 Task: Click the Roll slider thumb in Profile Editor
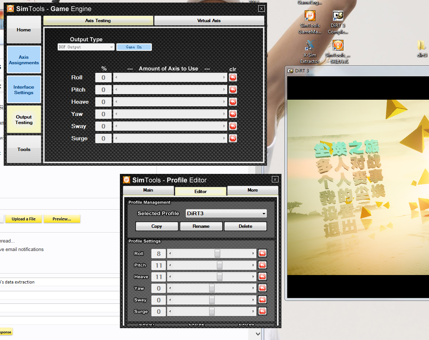pos(217,254)
